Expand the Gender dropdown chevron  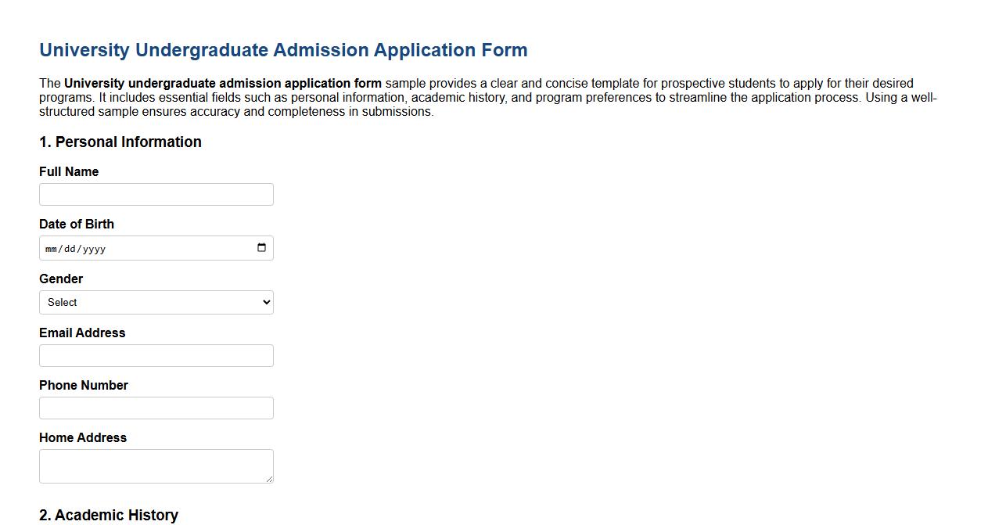coord(265,302)
